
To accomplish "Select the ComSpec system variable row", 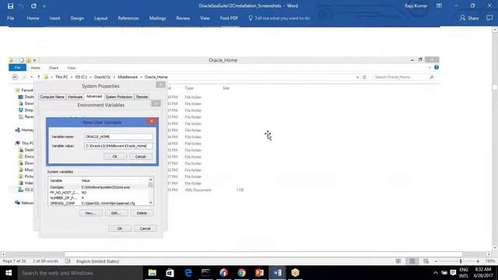I will pyautogui.click(x=99, y=187).
